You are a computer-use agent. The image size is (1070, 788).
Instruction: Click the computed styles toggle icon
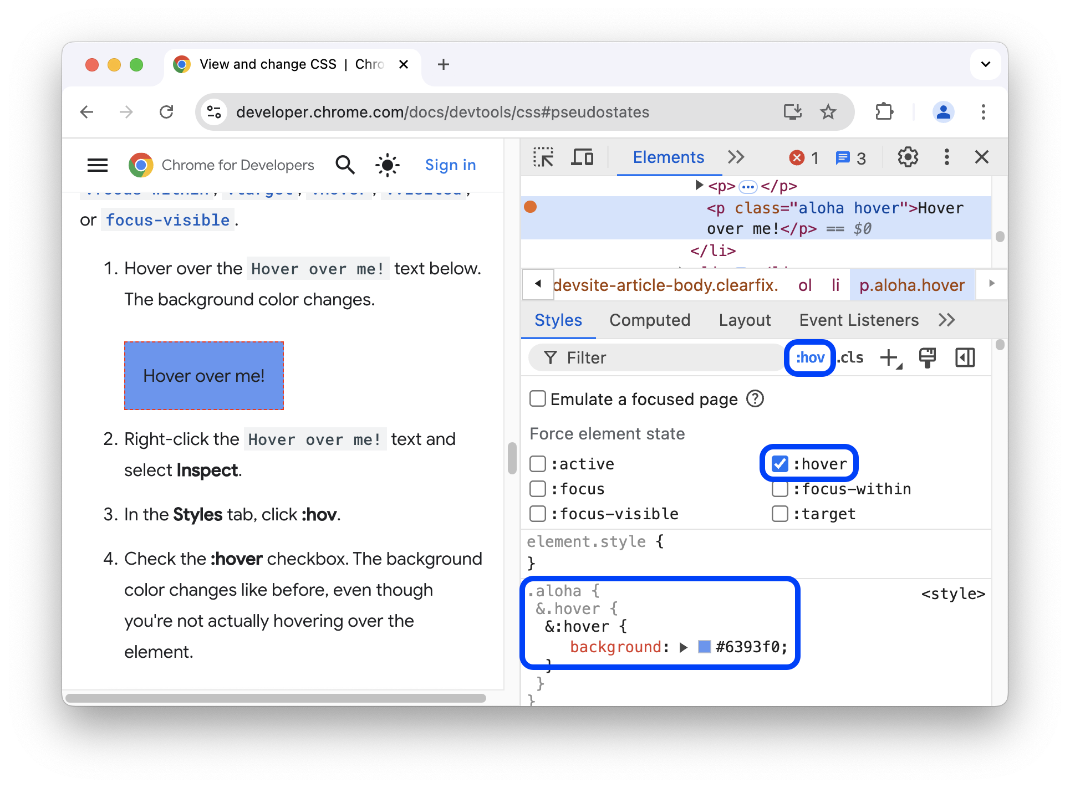click(x=965, y=357)
